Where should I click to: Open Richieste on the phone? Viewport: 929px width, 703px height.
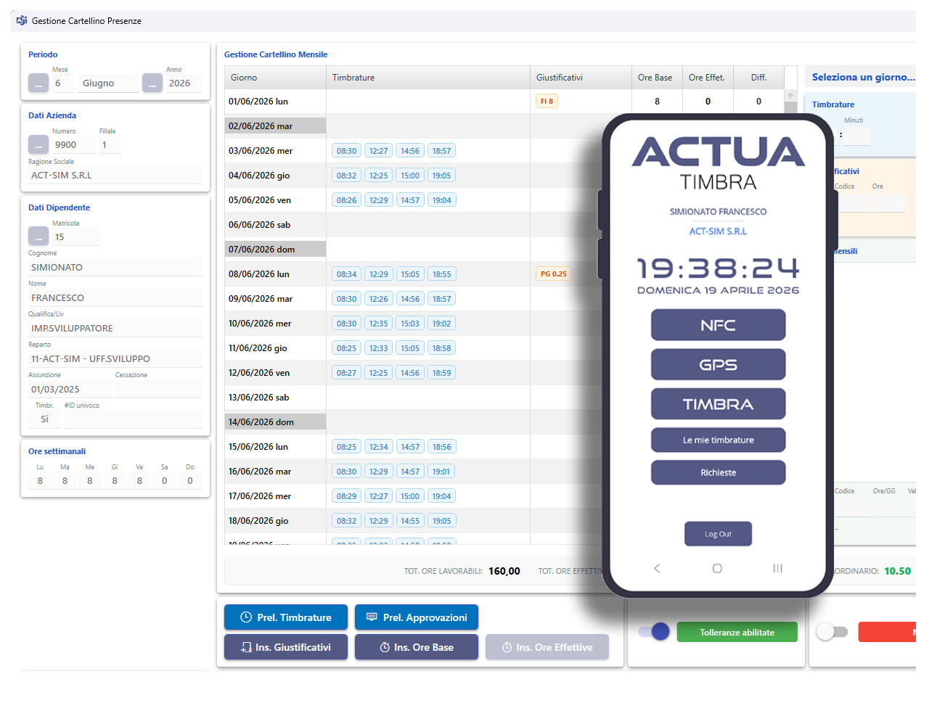[719, 472]
